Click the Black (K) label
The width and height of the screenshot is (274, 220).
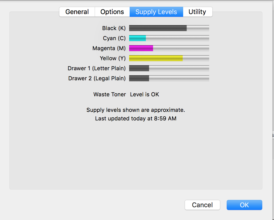pyautogui.click(x=114, y=28)
